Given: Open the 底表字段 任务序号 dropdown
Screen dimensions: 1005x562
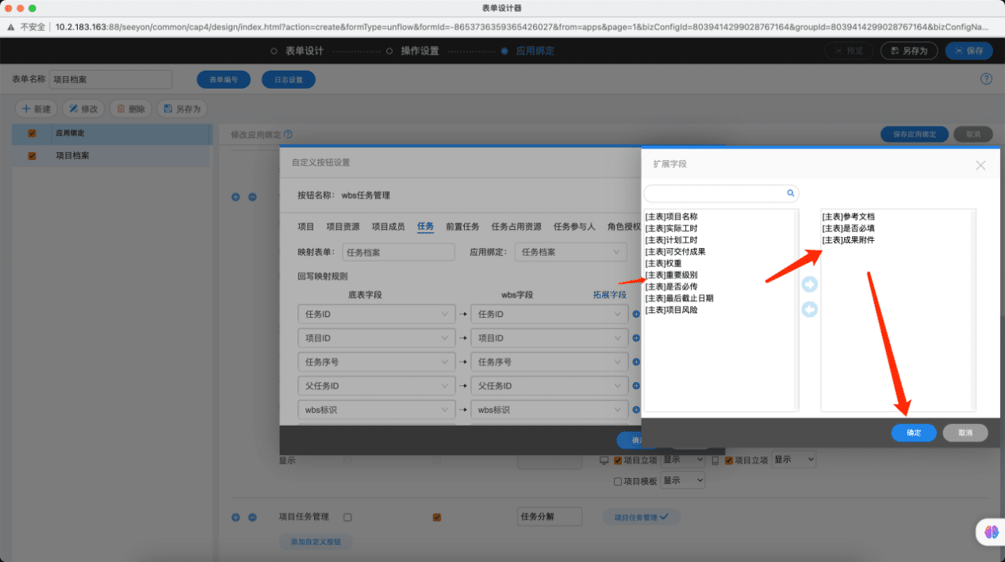Looking at the screenshot, I should click(376, 362).
